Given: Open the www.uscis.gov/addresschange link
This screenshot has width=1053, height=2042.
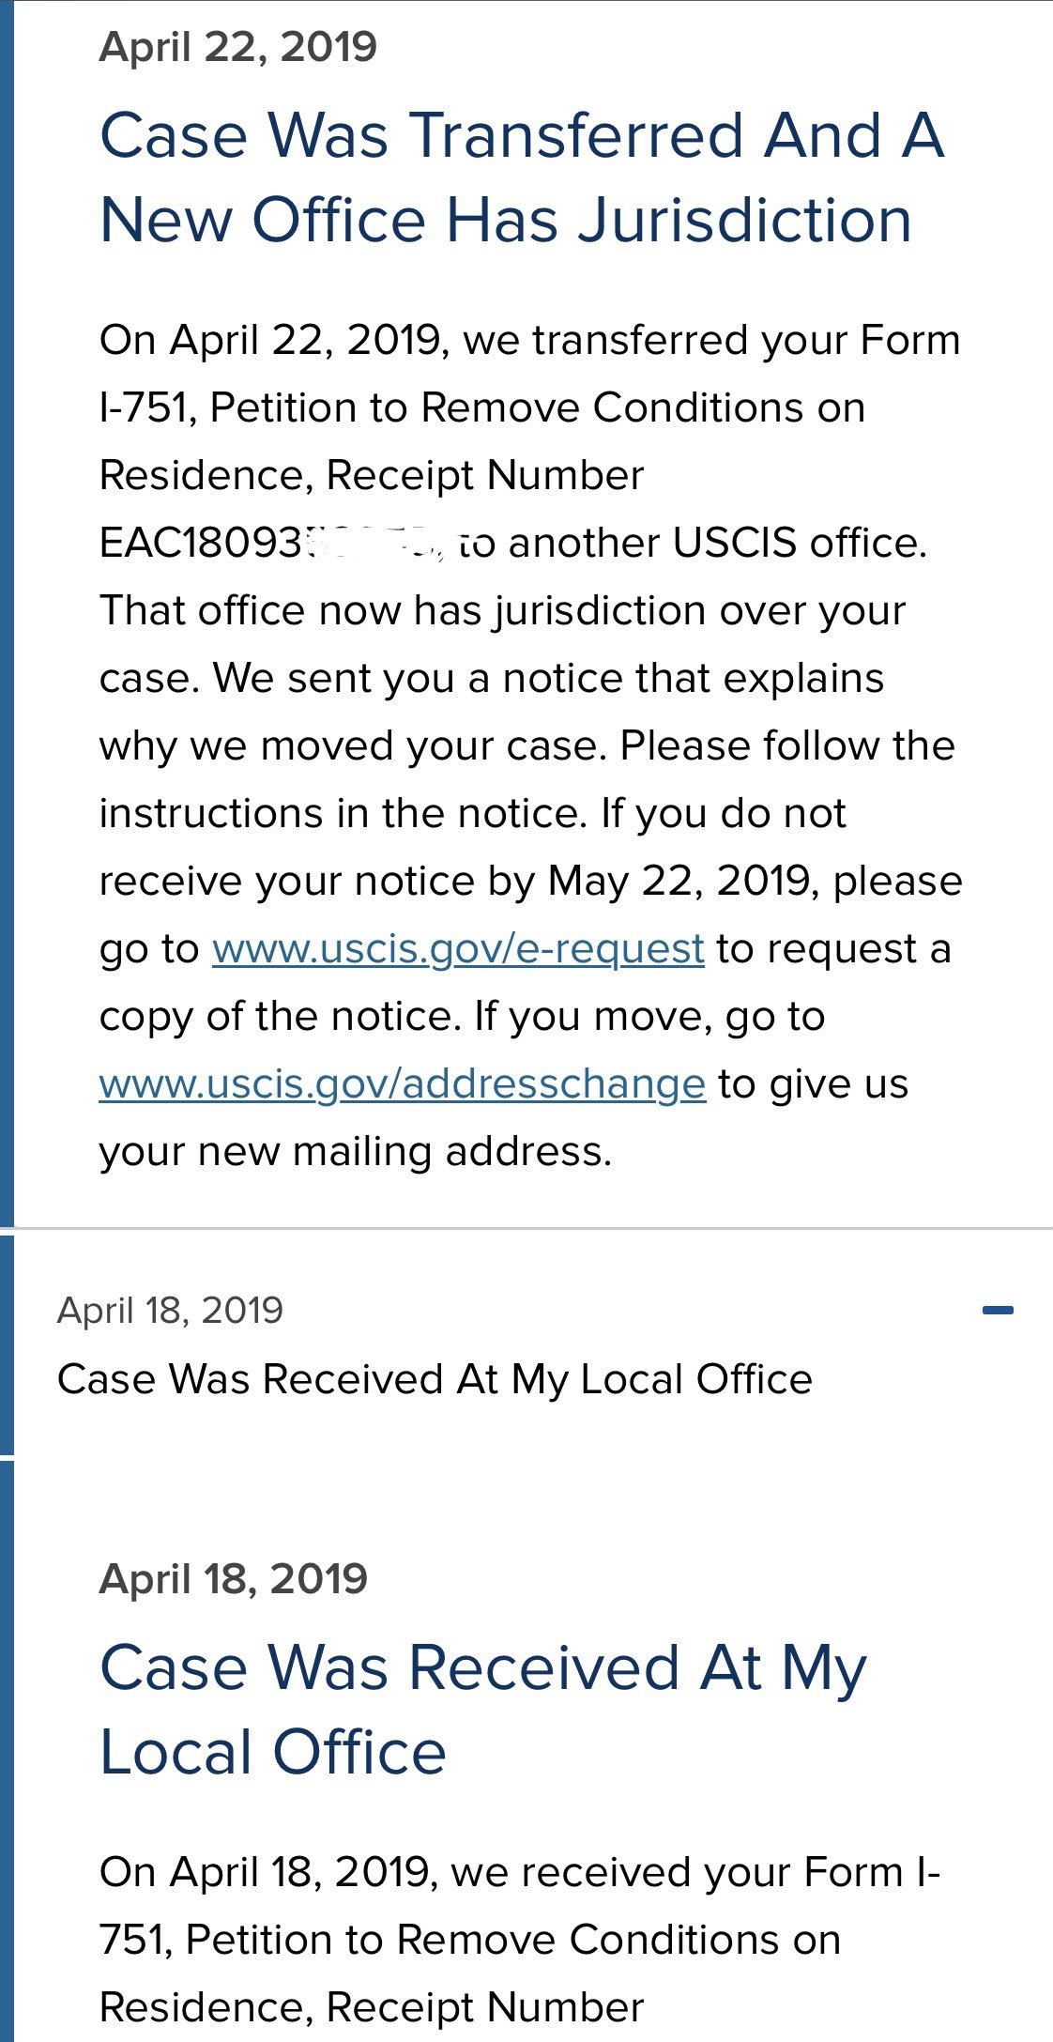Looking at the screenshot, I should [x=403, y=1084].
